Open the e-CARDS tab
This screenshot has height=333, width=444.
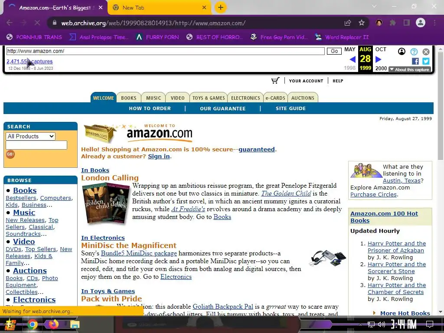(x=275, y=98)
